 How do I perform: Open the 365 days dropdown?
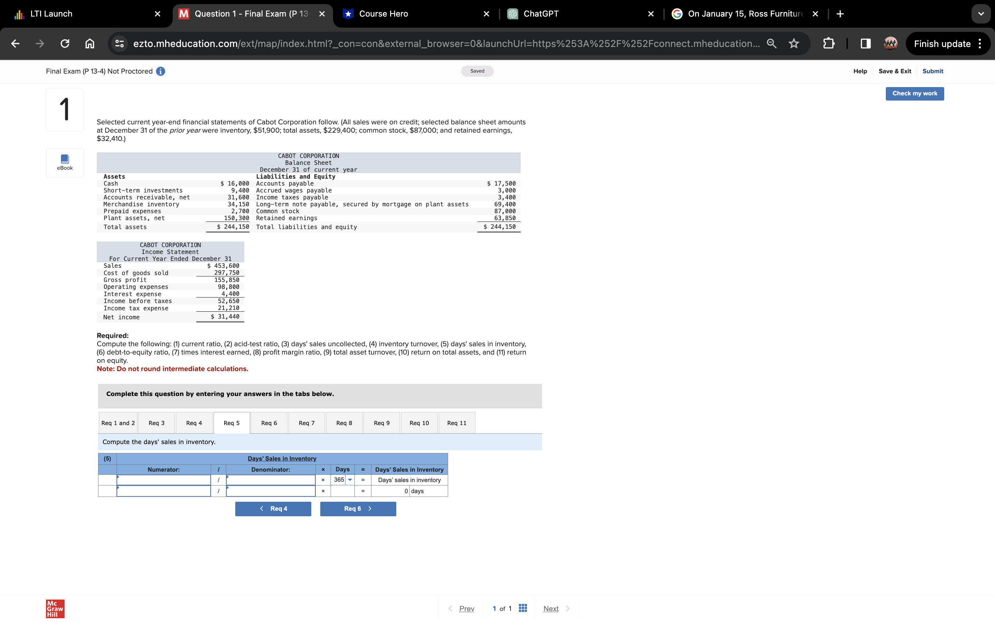click(x=350, y=480)
